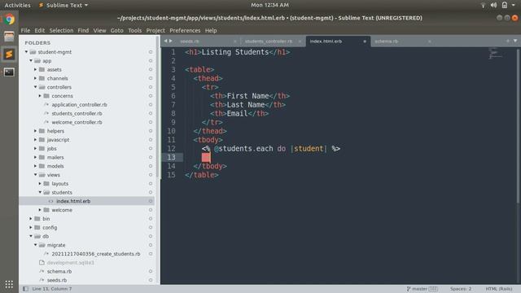Open the tab list dropdown arrow
The height and width of the screenshot is (293, 521).
[x=515, y=41]
